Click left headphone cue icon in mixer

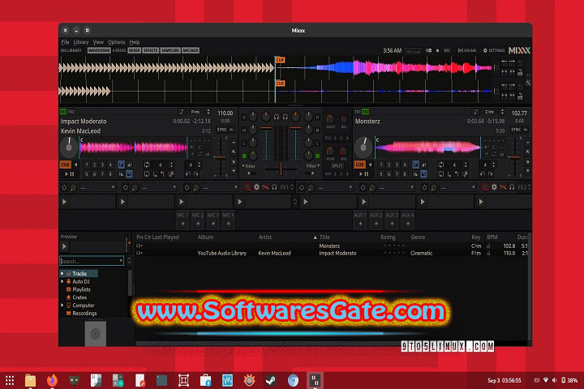277,118
